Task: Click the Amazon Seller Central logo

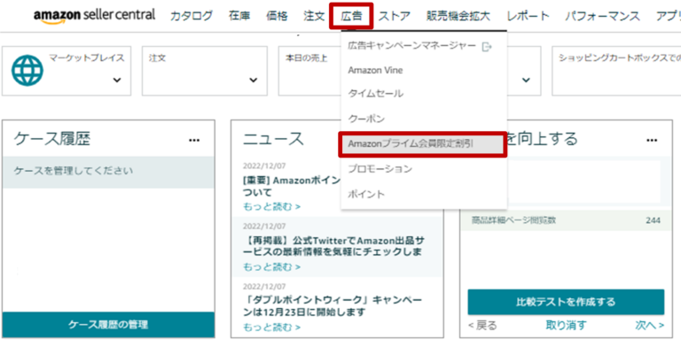Action: pos(94,16)
